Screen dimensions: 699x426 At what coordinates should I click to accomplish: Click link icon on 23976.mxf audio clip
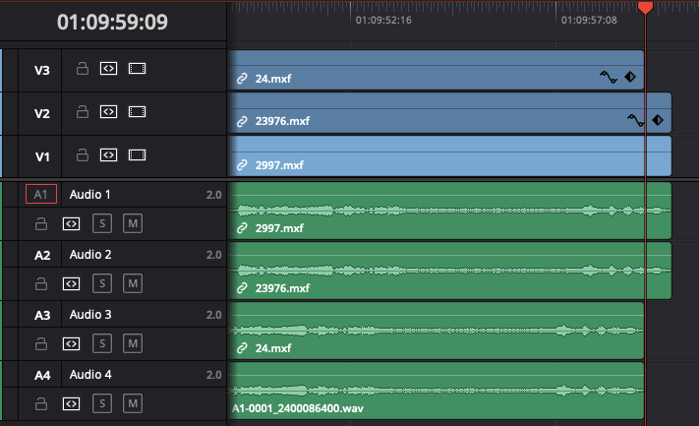242,288
